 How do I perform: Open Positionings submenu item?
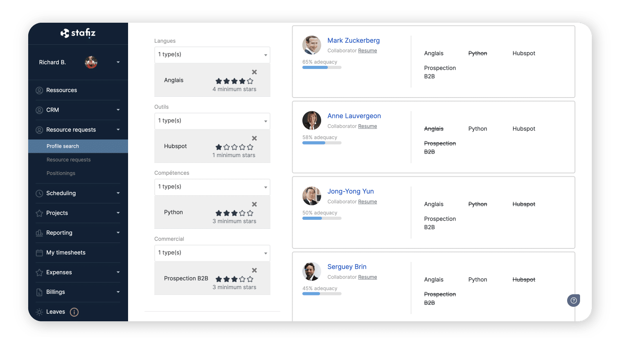pyautogui.click(x=61, y=173)
